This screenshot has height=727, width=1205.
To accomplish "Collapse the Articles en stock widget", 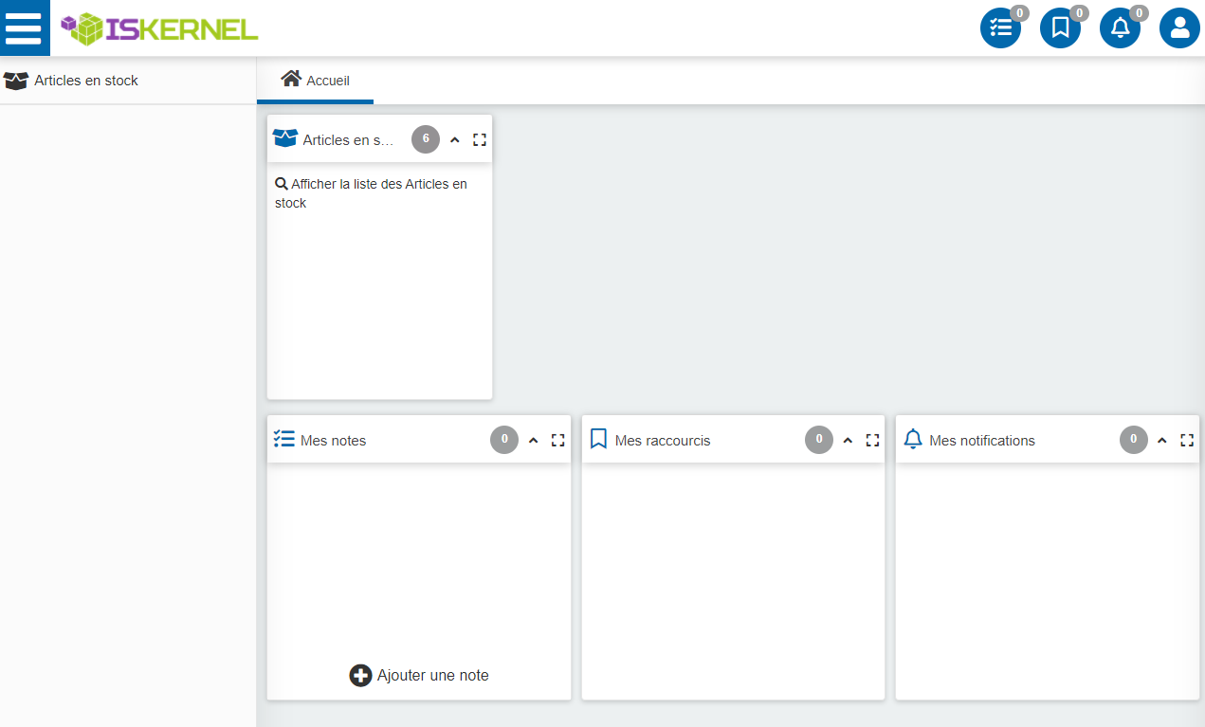I will (x=454, y=139).
